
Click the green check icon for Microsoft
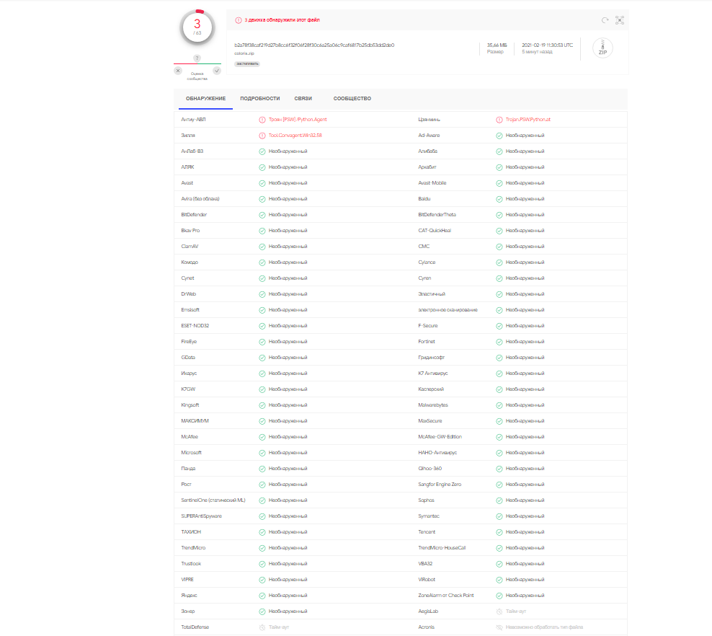262,453
